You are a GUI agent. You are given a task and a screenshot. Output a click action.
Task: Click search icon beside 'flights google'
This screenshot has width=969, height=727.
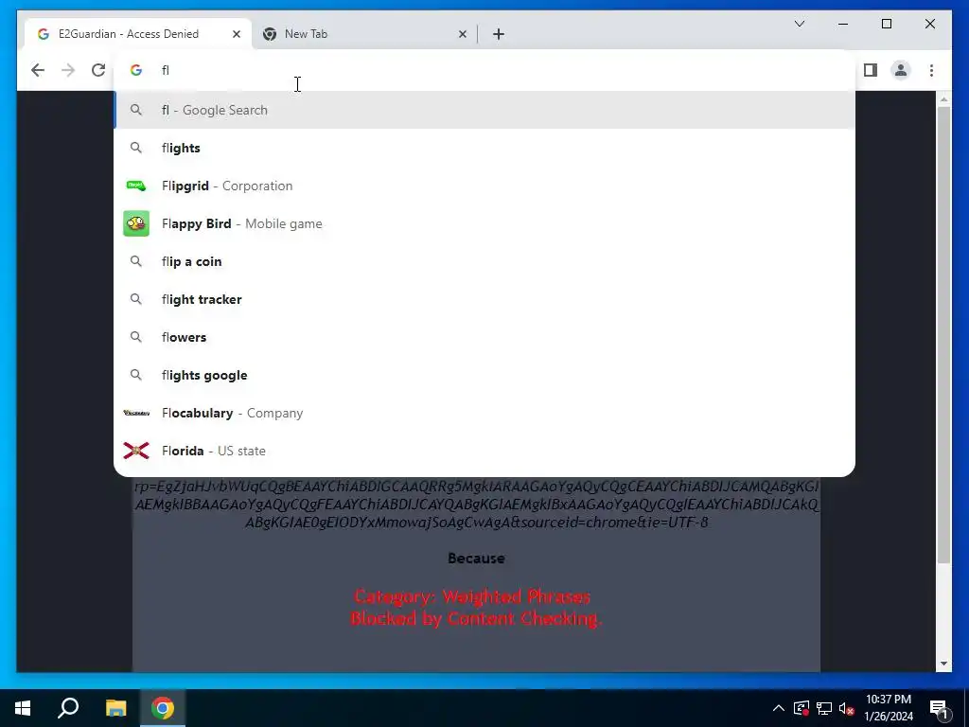(136, 375)
